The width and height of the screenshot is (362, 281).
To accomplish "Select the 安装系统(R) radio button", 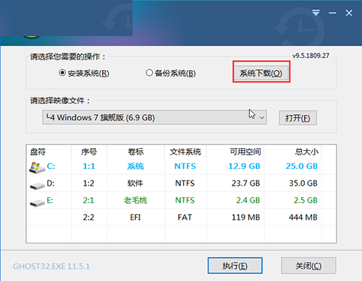I will coord(62,73).
